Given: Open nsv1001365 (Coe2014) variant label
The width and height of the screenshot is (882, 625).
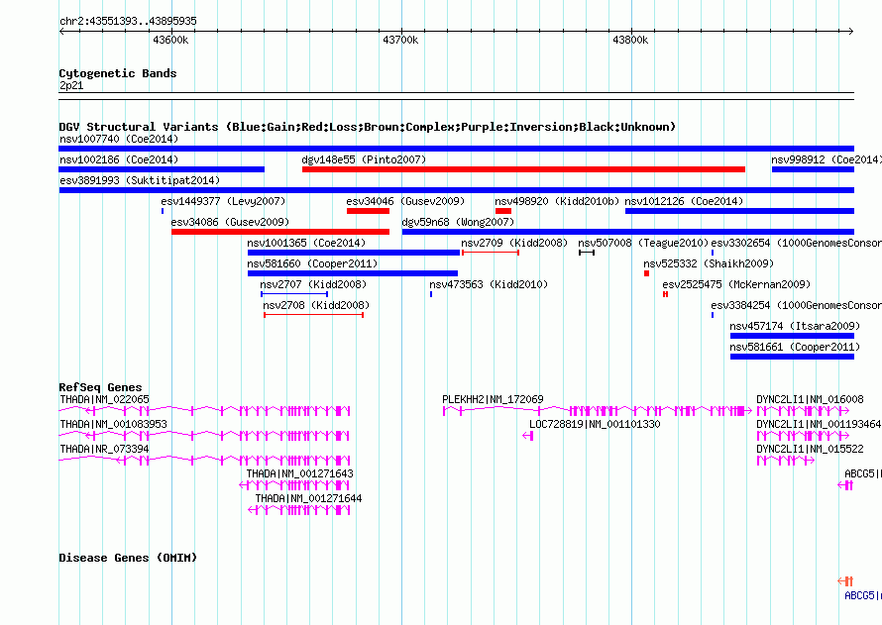Looking at the screenshot, I should pyautogui.click(x=306, y=243).
